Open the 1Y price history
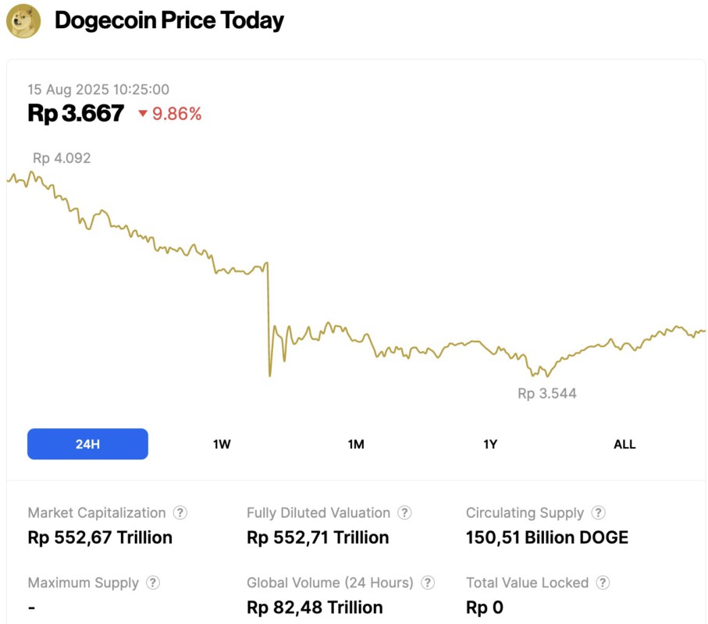 click(490, 444)
